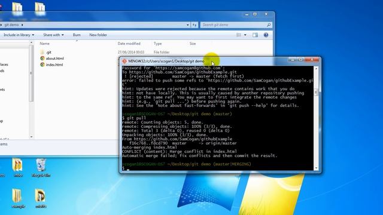The width and height of the screenshot is (383, 215).
Task: Open the view options dropdown arrow
Action: coord(245,35)
